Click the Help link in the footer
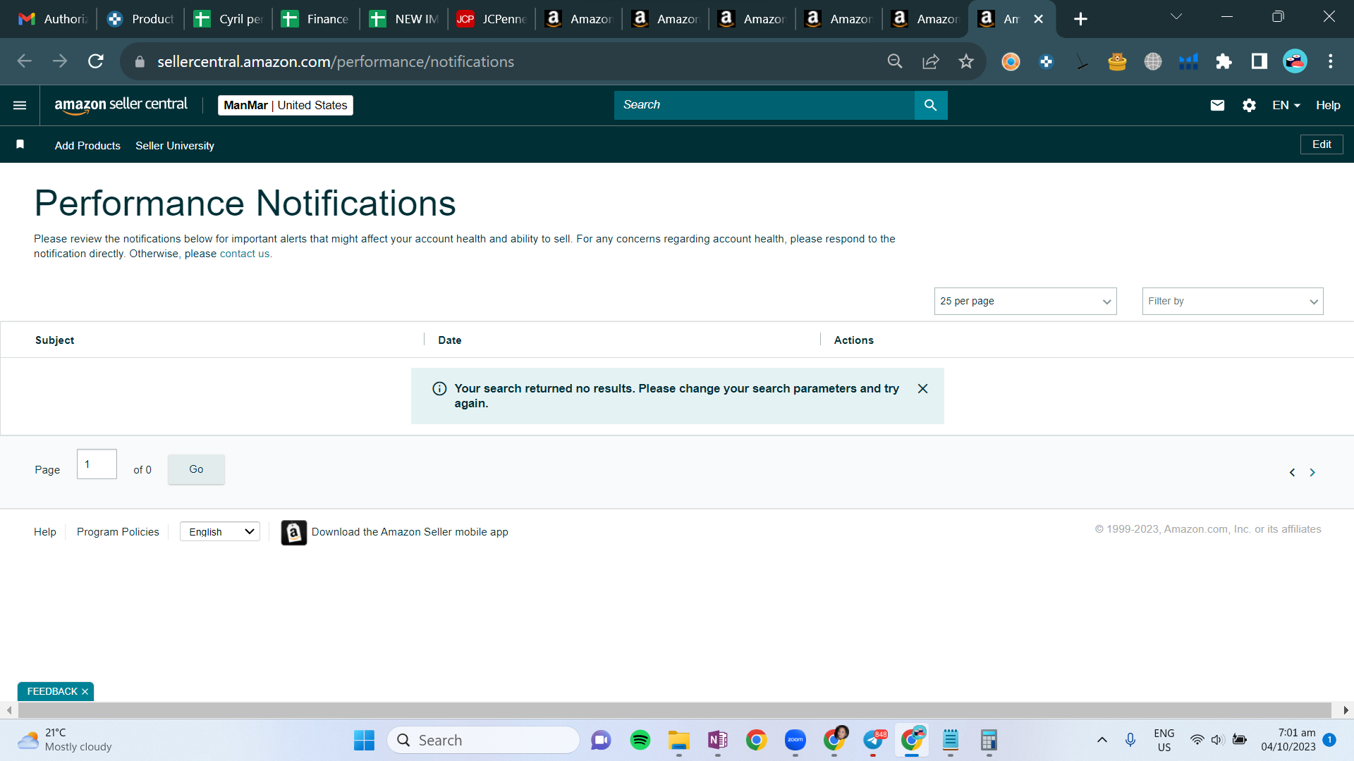Image resolution: width=1354 pixels, height=761 pixels. (45, 532)
